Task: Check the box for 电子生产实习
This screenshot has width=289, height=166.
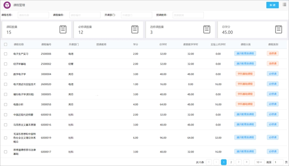Action: pyautogui.click(x=5, y=54)
